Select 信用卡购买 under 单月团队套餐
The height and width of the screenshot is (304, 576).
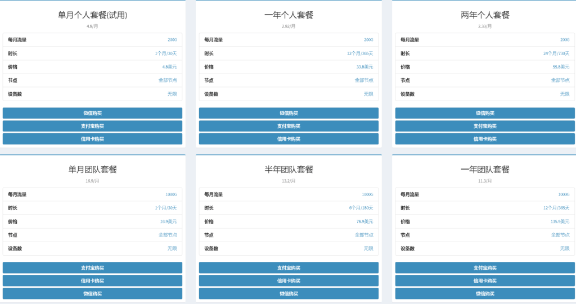[x=92, y=280]
